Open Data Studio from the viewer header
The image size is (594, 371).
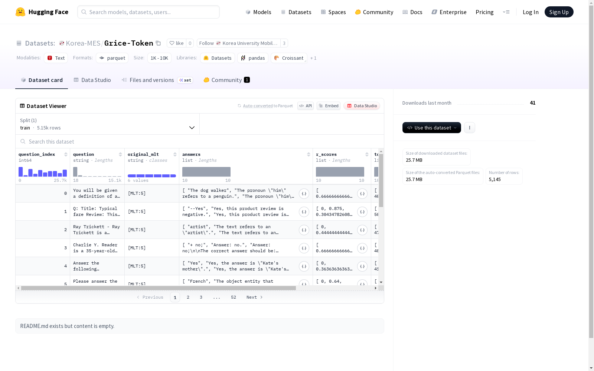coord(362,106)
